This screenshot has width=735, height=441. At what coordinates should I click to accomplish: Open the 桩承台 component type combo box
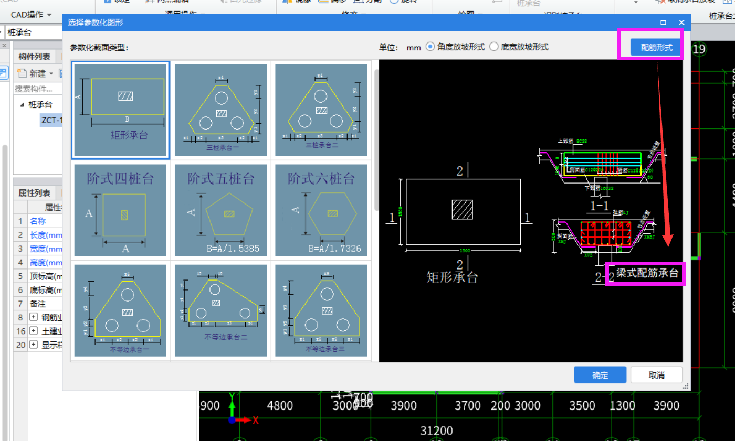pyautogui.click(x=33, y=33)
